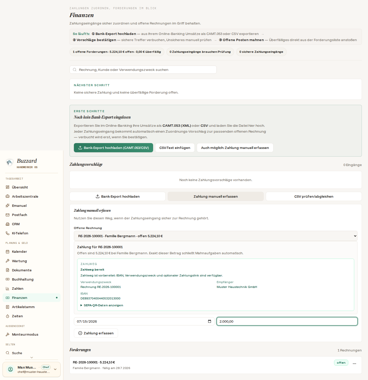Click the user avatar icon for Max Mus…
368x380 pixels.
(10, 369)
